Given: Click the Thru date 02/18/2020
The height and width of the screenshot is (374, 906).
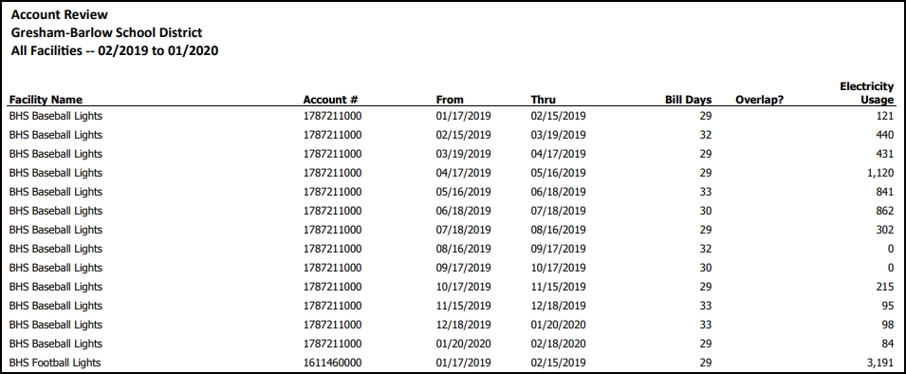Looking at the screenshot, I should pos(558,344).
